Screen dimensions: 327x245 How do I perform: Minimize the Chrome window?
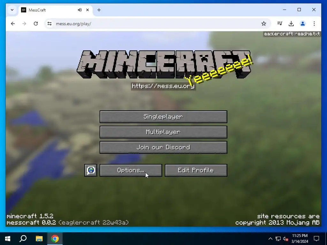(285, 10)
